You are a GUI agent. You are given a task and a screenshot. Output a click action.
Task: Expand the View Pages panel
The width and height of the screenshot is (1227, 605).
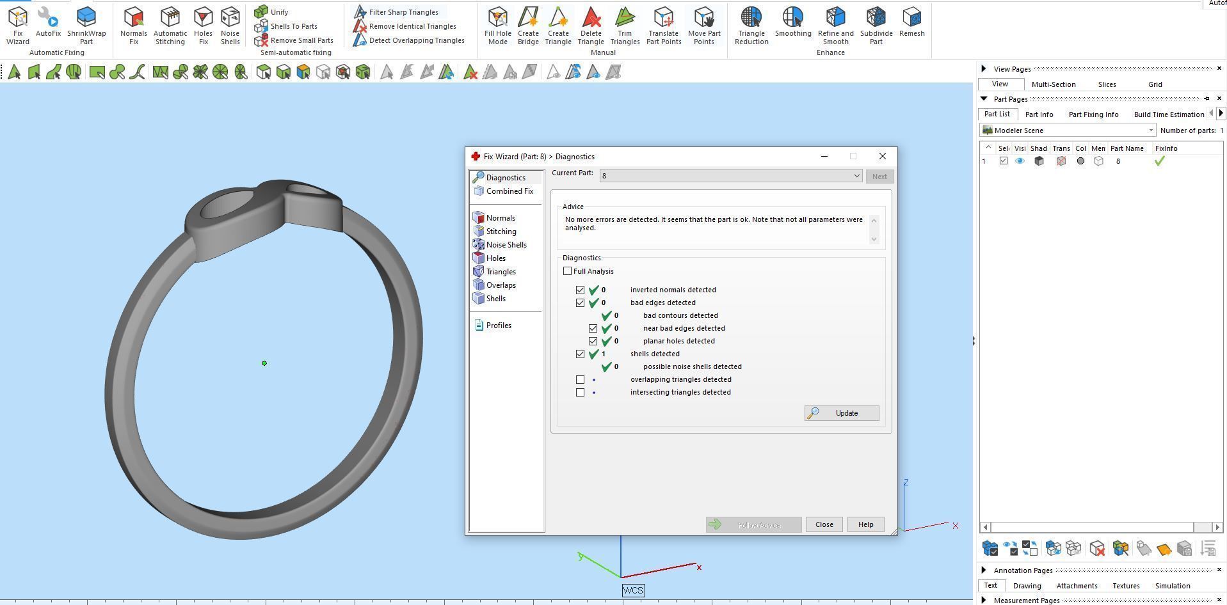coord(984,68)
